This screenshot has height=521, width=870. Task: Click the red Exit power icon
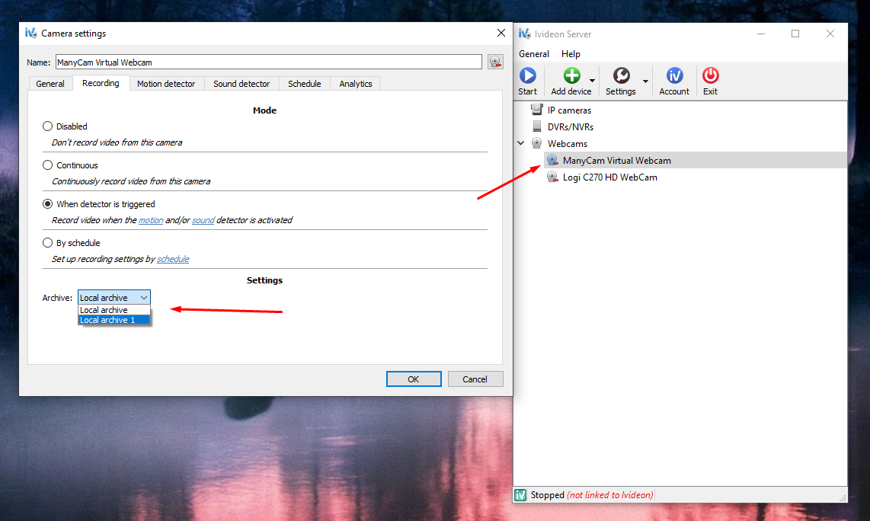710,75
